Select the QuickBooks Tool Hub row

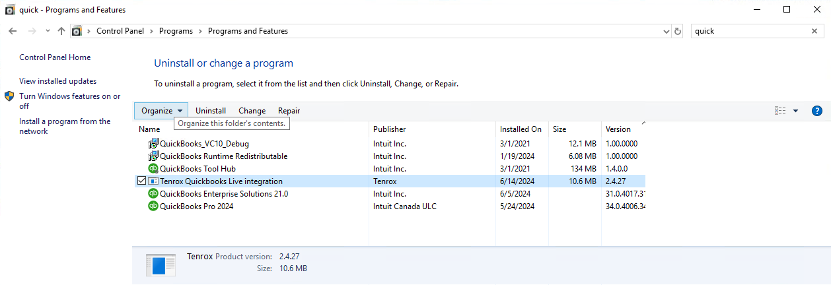point(390,169)
